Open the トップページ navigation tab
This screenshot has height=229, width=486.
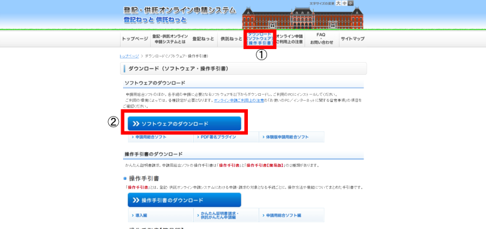pos(135,39)
